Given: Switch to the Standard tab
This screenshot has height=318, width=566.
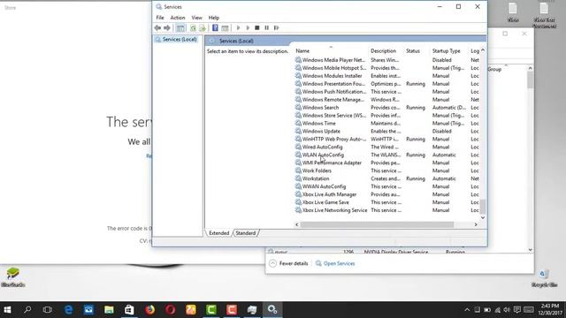Looking at the screenshot, I should [x=246, y=233].
